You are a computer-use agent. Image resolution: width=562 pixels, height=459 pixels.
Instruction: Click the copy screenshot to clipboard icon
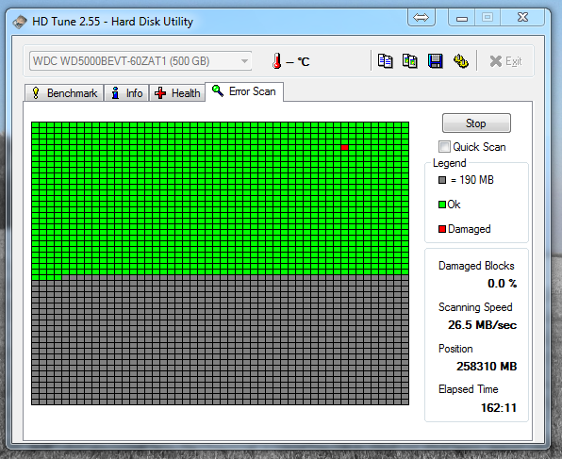click(409, 61)
